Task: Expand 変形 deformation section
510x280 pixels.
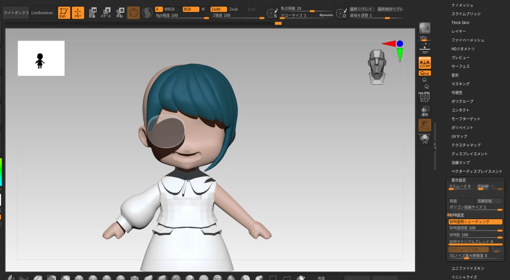Action: tap(455, 75)
